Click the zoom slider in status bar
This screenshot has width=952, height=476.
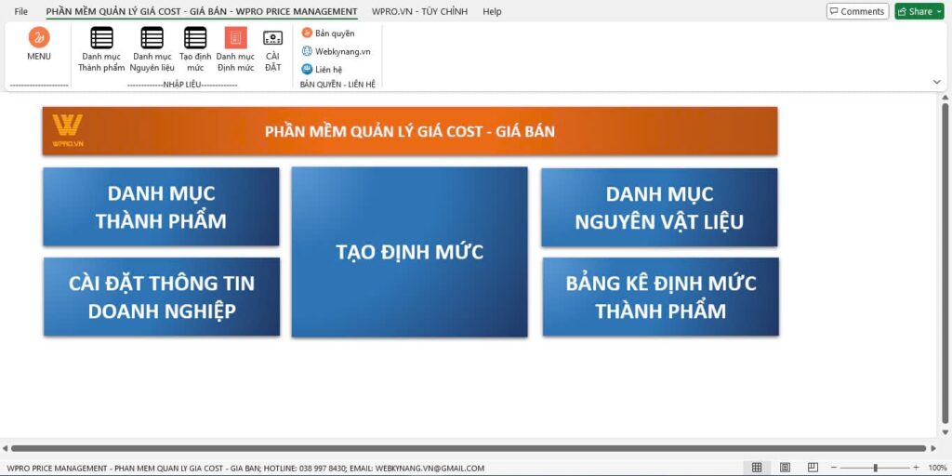(x=874, y=468)
